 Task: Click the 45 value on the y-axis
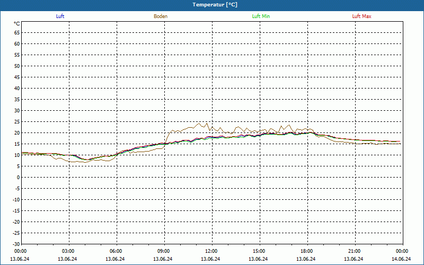[x=17, y=77]
